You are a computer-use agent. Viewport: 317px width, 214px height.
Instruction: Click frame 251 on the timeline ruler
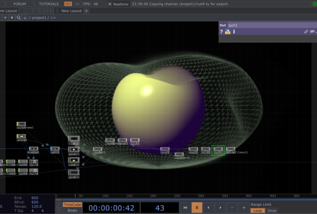(178, 196)
